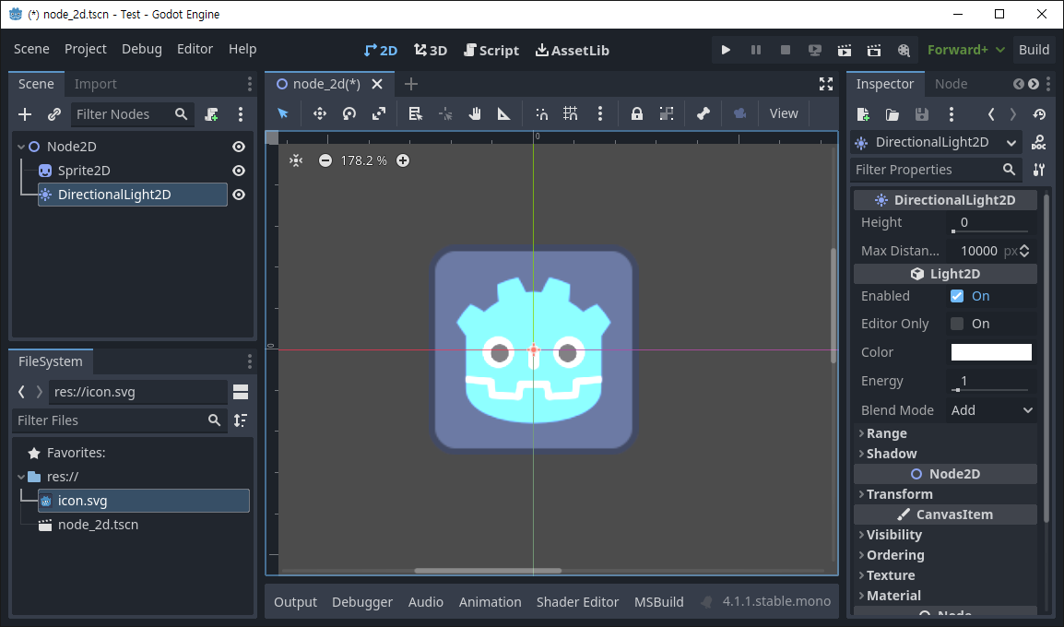Open snapping options three-dot menu

point(600,113)
